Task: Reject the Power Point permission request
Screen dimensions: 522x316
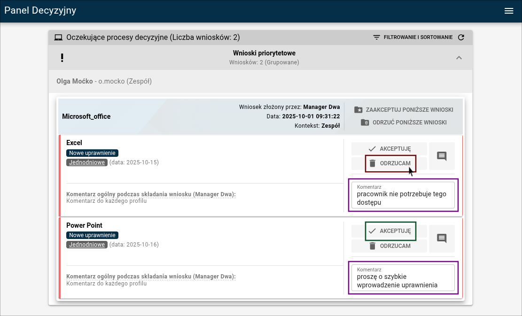Action: pos(390,246)
